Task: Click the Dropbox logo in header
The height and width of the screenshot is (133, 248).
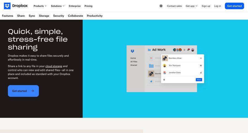Action: (x=16, y=6)
